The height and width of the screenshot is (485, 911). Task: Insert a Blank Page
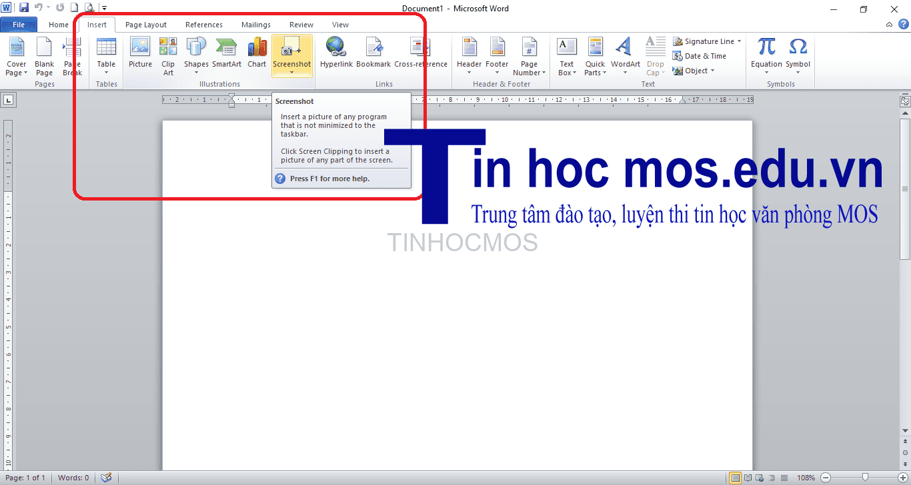pyautogui.click(x=45, y=57)
